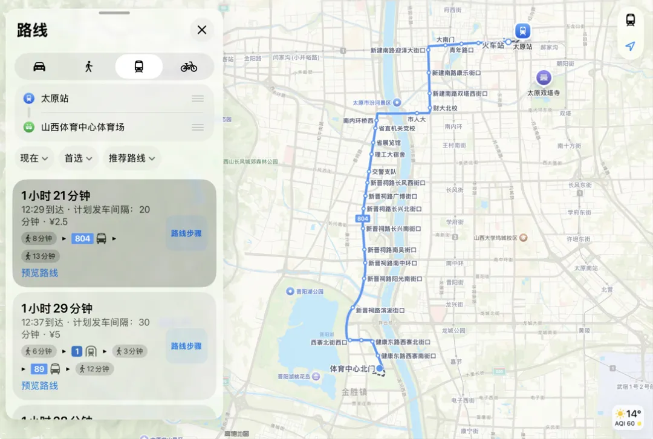Close the 路线 route panel
The width and height of the screenshot is (653, 439).
point(202,30)
